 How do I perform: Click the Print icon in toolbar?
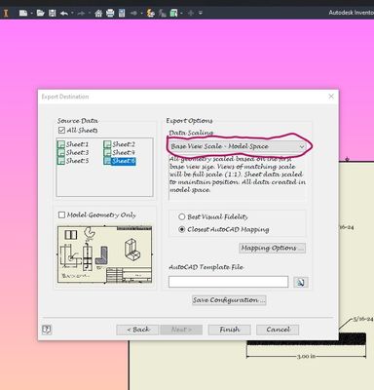point(110,13)
